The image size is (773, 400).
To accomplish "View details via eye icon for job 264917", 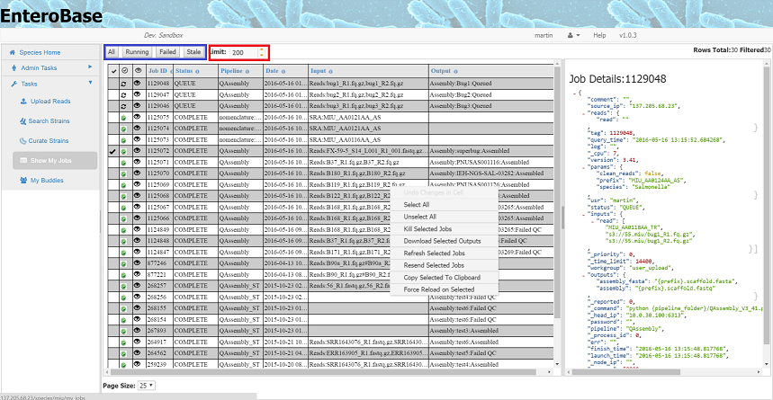I will click(138, 342).
